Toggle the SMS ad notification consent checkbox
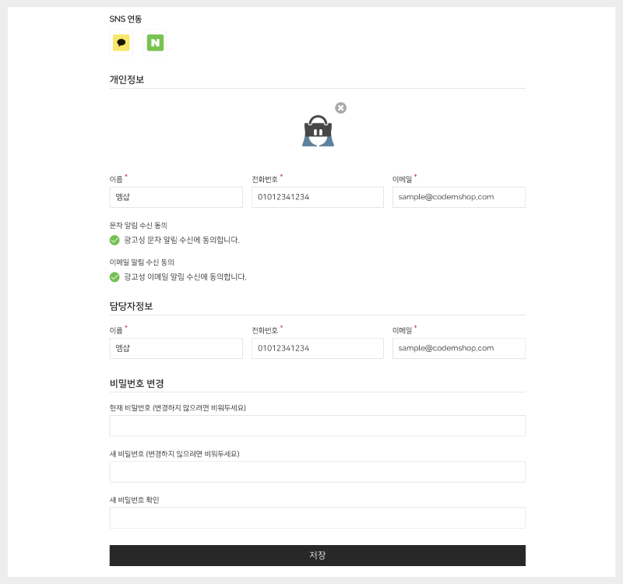 [114, 240]
